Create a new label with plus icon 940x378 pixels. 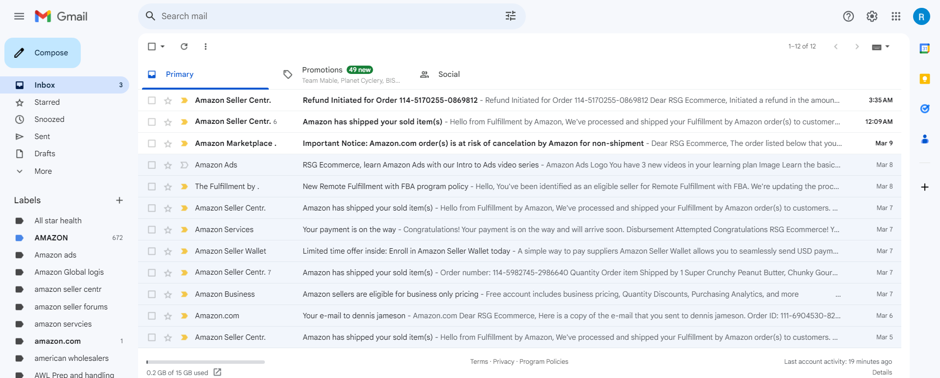pyautogui.click(x=119, y=200)
